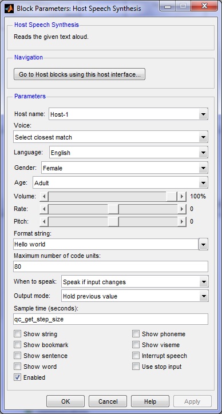The image size is (222, 414).
Task: Click the Volume slider thumb
Action: pyautogui.click(x=172, y=197)
